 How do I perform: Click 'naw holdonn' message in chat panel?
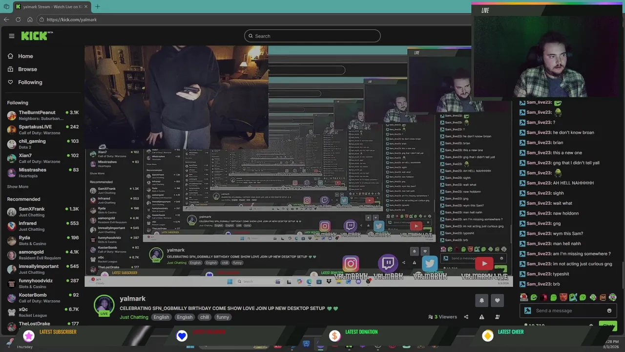(566, 213)
